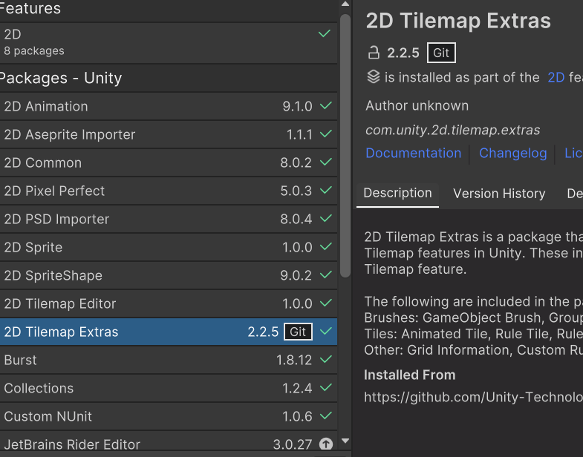
Task: Click the installed checkmark for 2D PSD Importer
Action: point(326,218)
